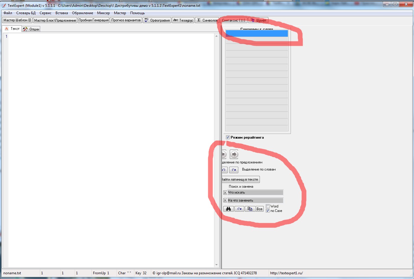Open the Помощь menu
The image size is (414, 279).
pyautogui.click(x=137, y=13)
